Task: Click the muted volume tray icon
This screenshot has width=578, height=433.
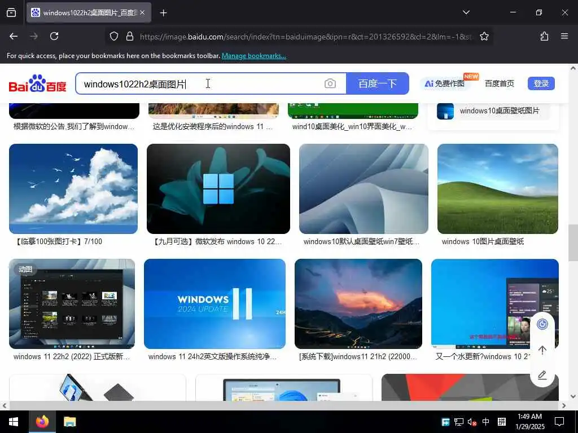Action: (x=472, y=422)
